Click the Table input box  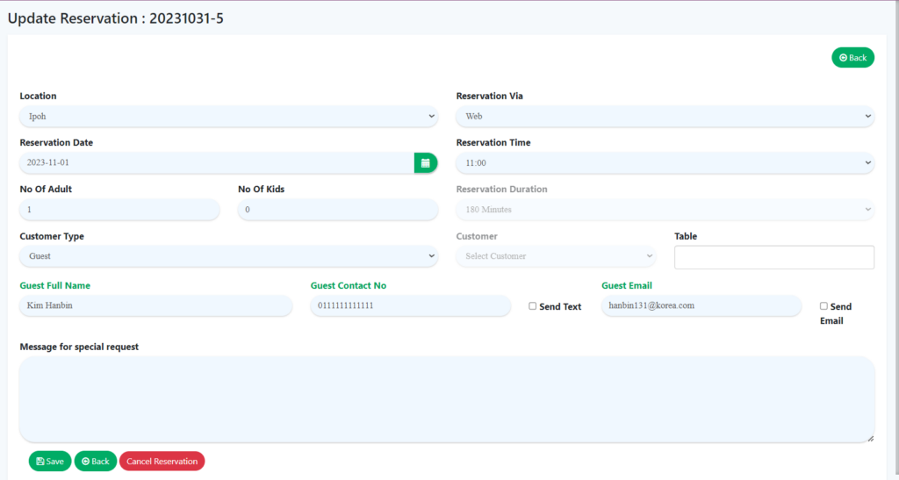point(773,257)
